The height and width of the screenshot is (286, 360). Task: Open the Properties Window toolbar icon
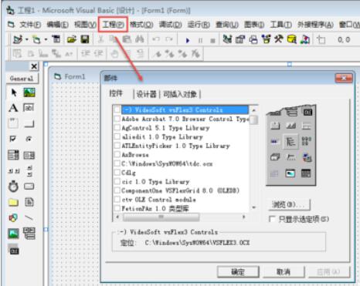[240, 39]
